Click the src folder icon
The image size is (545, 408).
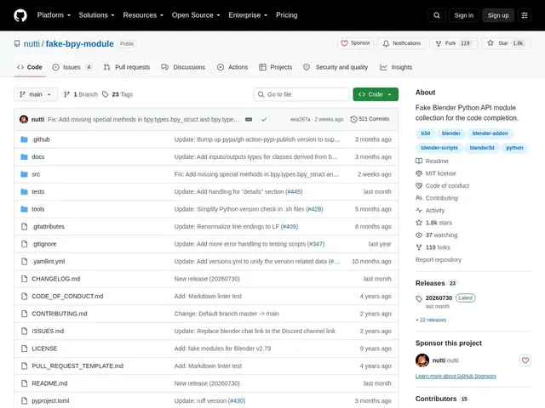tap(24, 174)
